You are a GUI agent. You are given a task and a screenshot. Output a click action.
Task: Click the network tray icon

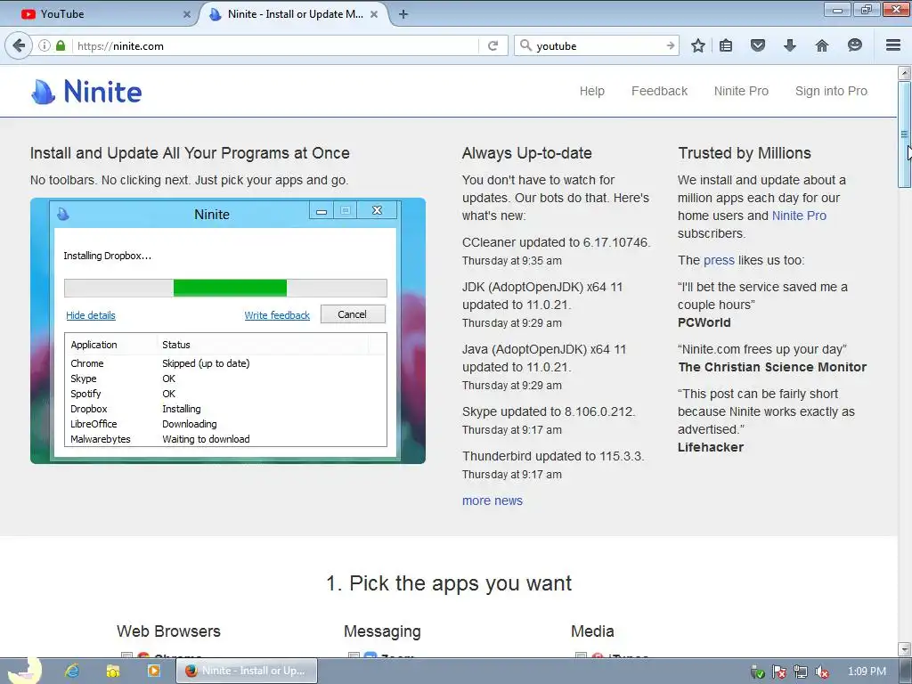pos(801,672)
